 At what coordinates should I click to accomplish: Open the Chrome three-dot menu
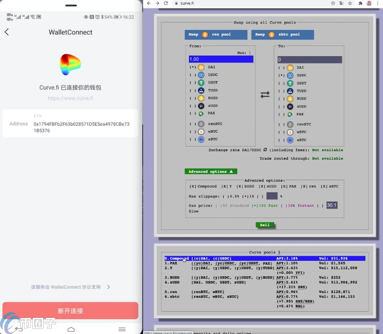coord(378,3)
